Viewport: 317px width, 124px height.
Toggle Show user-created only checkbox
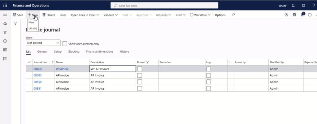65,44
